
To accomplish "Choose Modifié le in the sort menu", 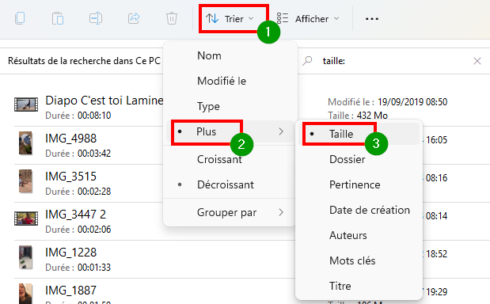I will click(x=222, y=81).
